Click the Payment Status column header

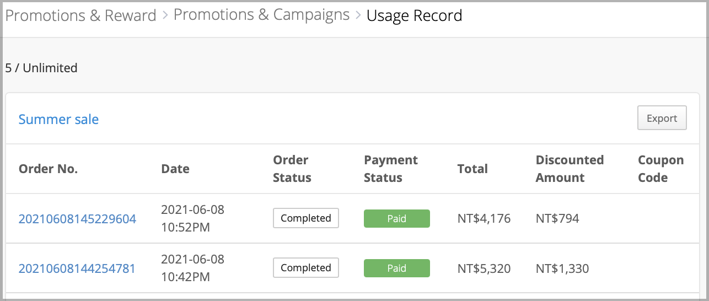point(391,169)
